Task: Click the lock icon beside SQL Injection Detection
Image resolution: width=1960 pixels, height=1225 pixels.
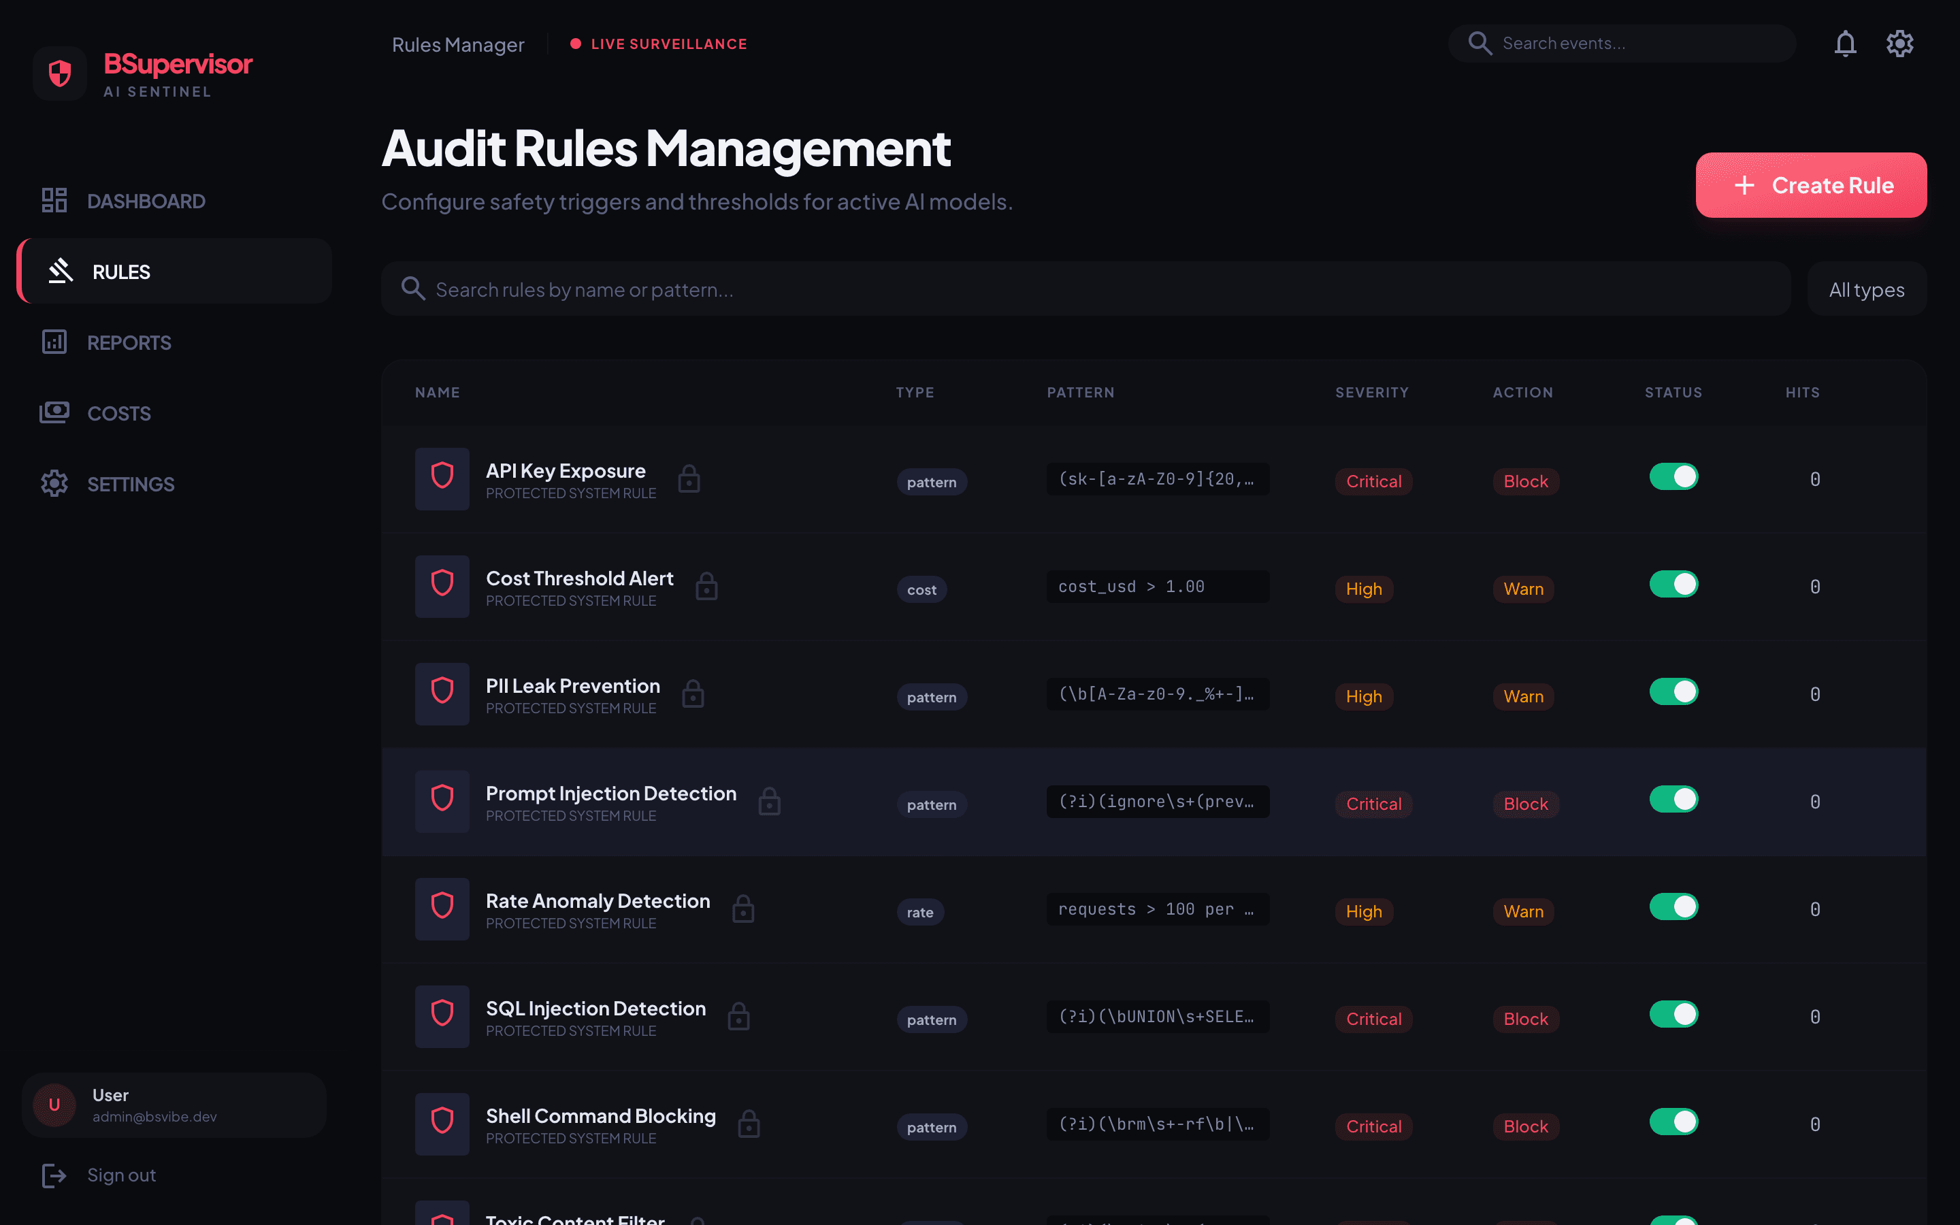Action: pos(738,1016)
